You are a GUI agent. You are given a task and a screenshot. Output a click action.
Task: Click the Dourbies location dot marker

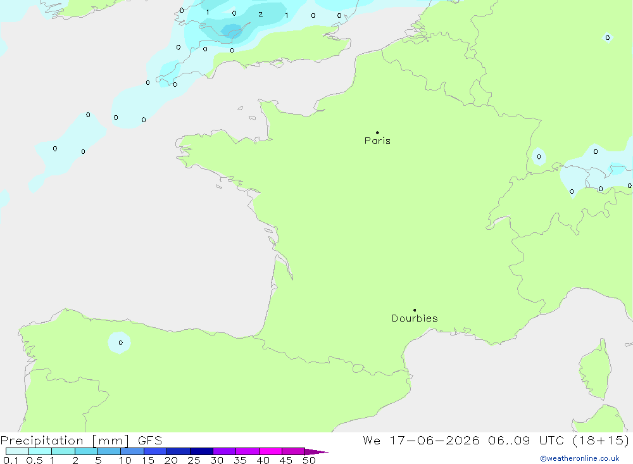point(415,310)
